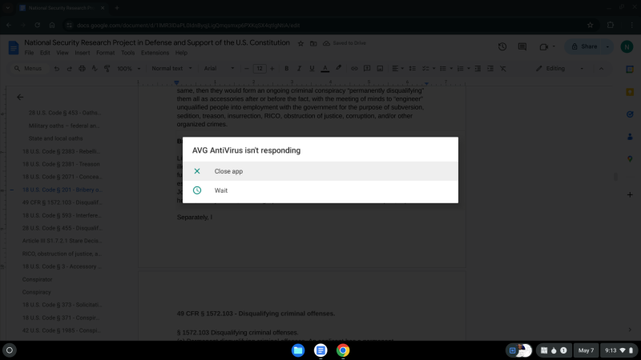Open the Editing mode dropdown
Viewport: 641px width, 360px height.
[x=559, y=69]
